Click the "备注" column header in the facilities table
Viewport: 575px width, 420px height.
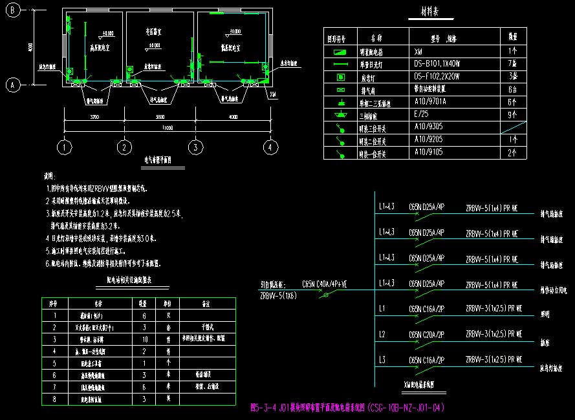tap(206, 304)
